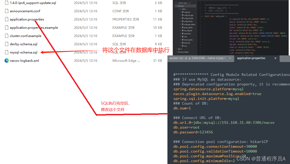Click the spring.sql.init.platform=mysql line
Image resolution: width=290 pixels, height=164 pixels.
coord(206,99)
